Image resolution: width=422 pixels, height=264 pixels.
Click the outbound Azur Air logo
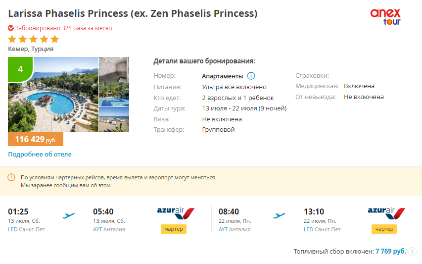point(176,213)
